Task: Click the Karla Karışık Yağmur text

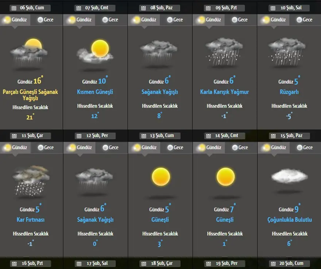Action: pos(224,92)
